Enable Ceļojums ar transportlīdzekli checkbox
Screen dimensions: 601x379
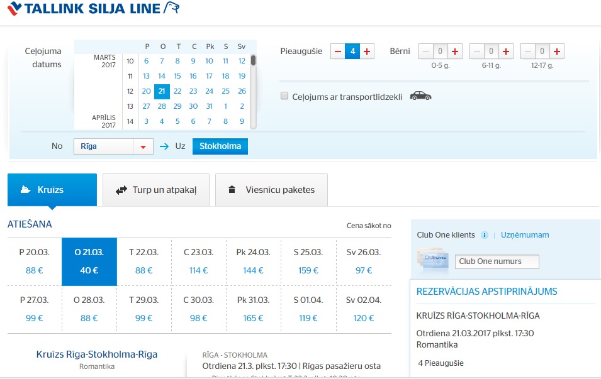click(284, 96)
